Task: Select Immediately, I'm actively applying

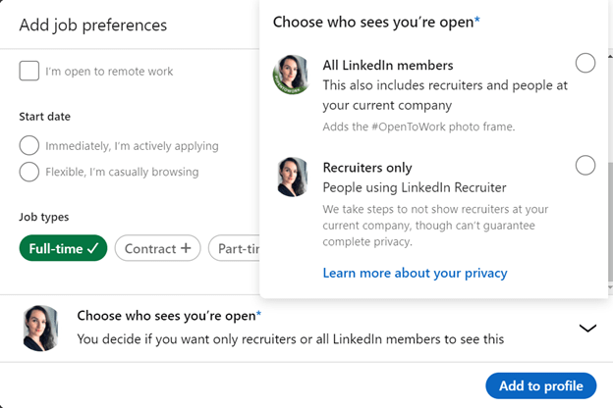Action: (28, 145)
